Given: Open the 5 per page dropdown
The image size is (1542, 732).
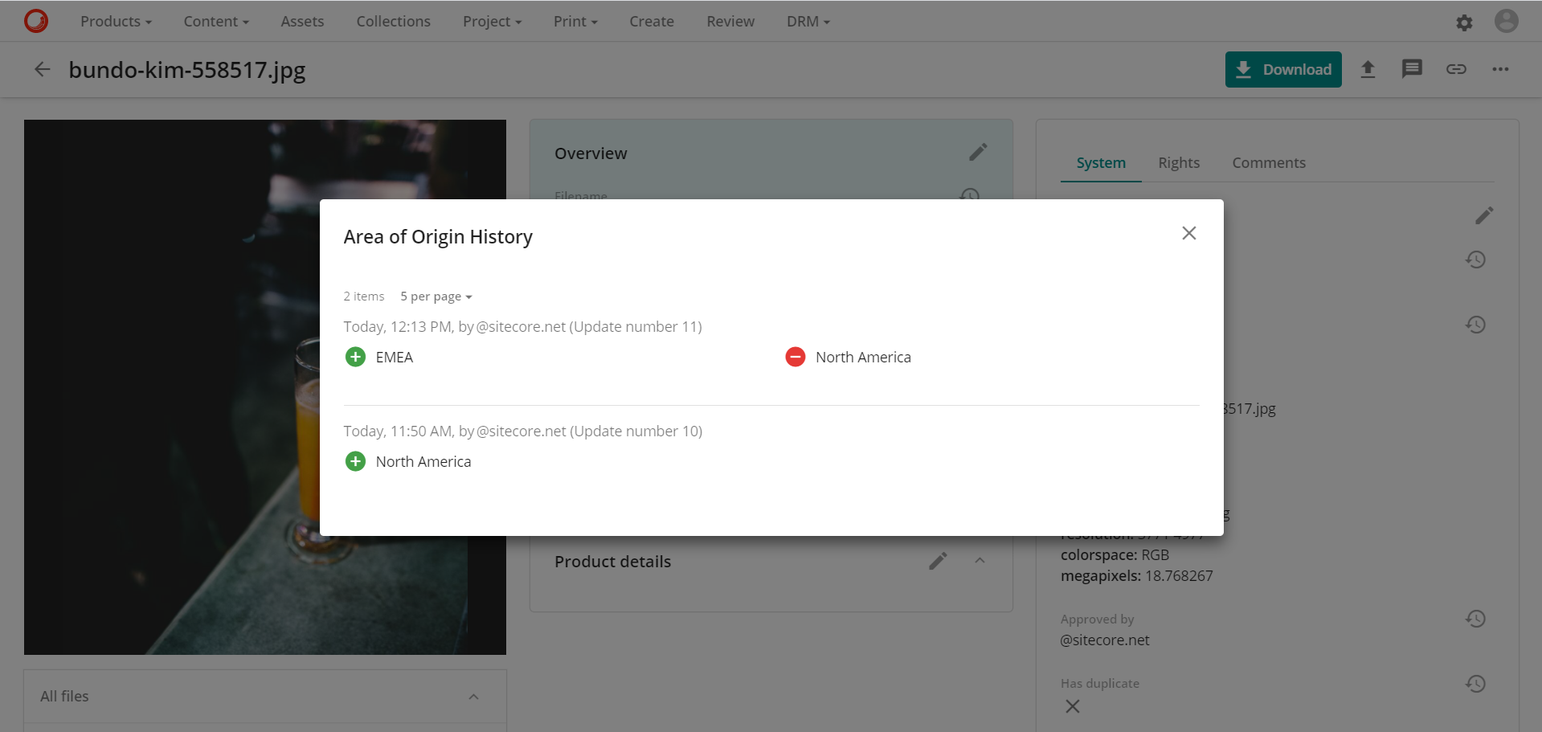Looking at the screenshot, I should (436, 296).
